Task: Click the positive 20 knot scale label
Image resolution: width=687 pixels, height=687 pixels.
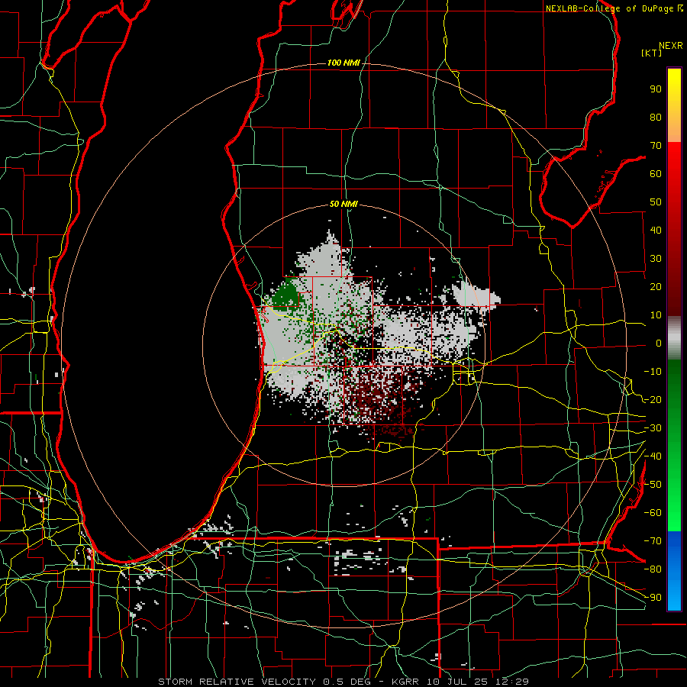Action: (x=656, y=286)
